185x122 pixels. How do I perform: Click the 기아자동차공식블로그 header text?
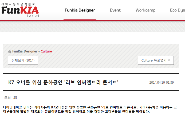20,4
